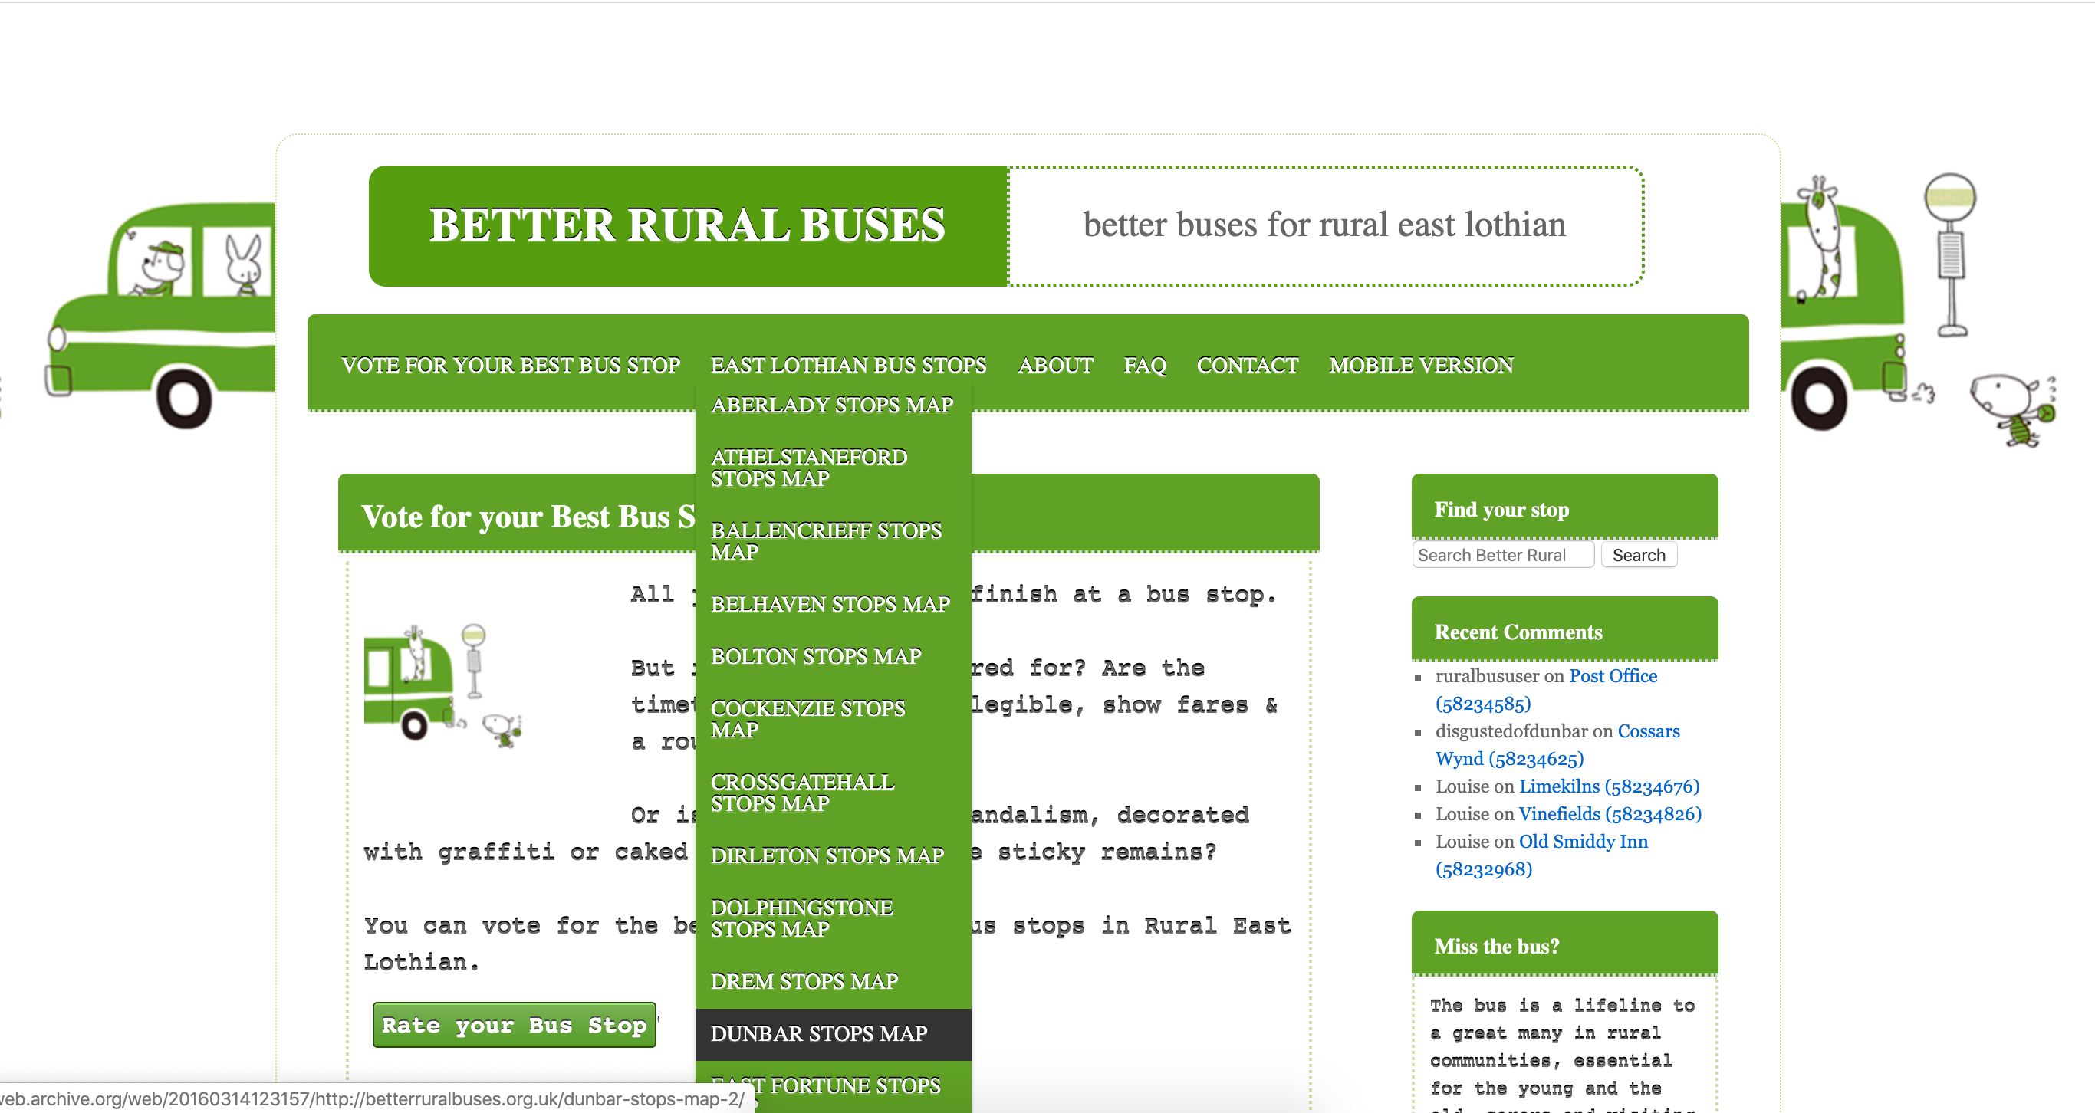Click the Better Rural Buses title banner

pyautogui.click(x=687, y=225)
